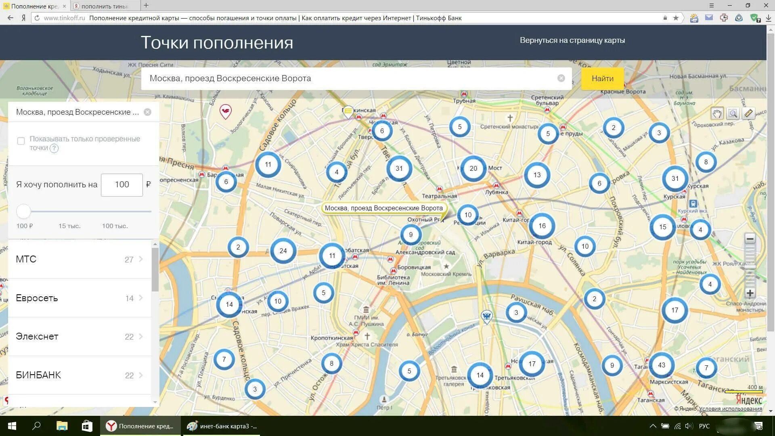The height and width of the screenshot is (436, 775).
Task: Switch to пополнить тиньк browser tab
Action: click(x=105, y=6)
